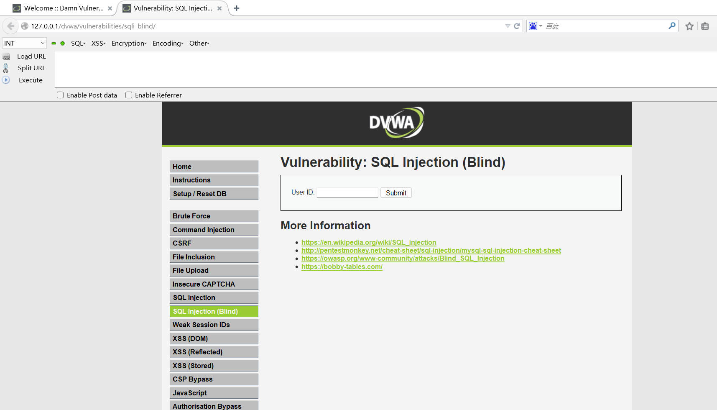Click the HackBar green minus icon
Image resolution: width=717 pixels, height=410 pixels.
coord(54,43)
